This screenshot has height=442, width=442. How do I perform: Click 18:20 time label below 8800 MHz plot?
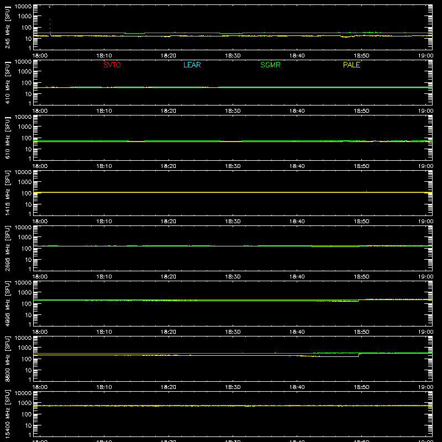pyautogui.click(x=169, y=387)
